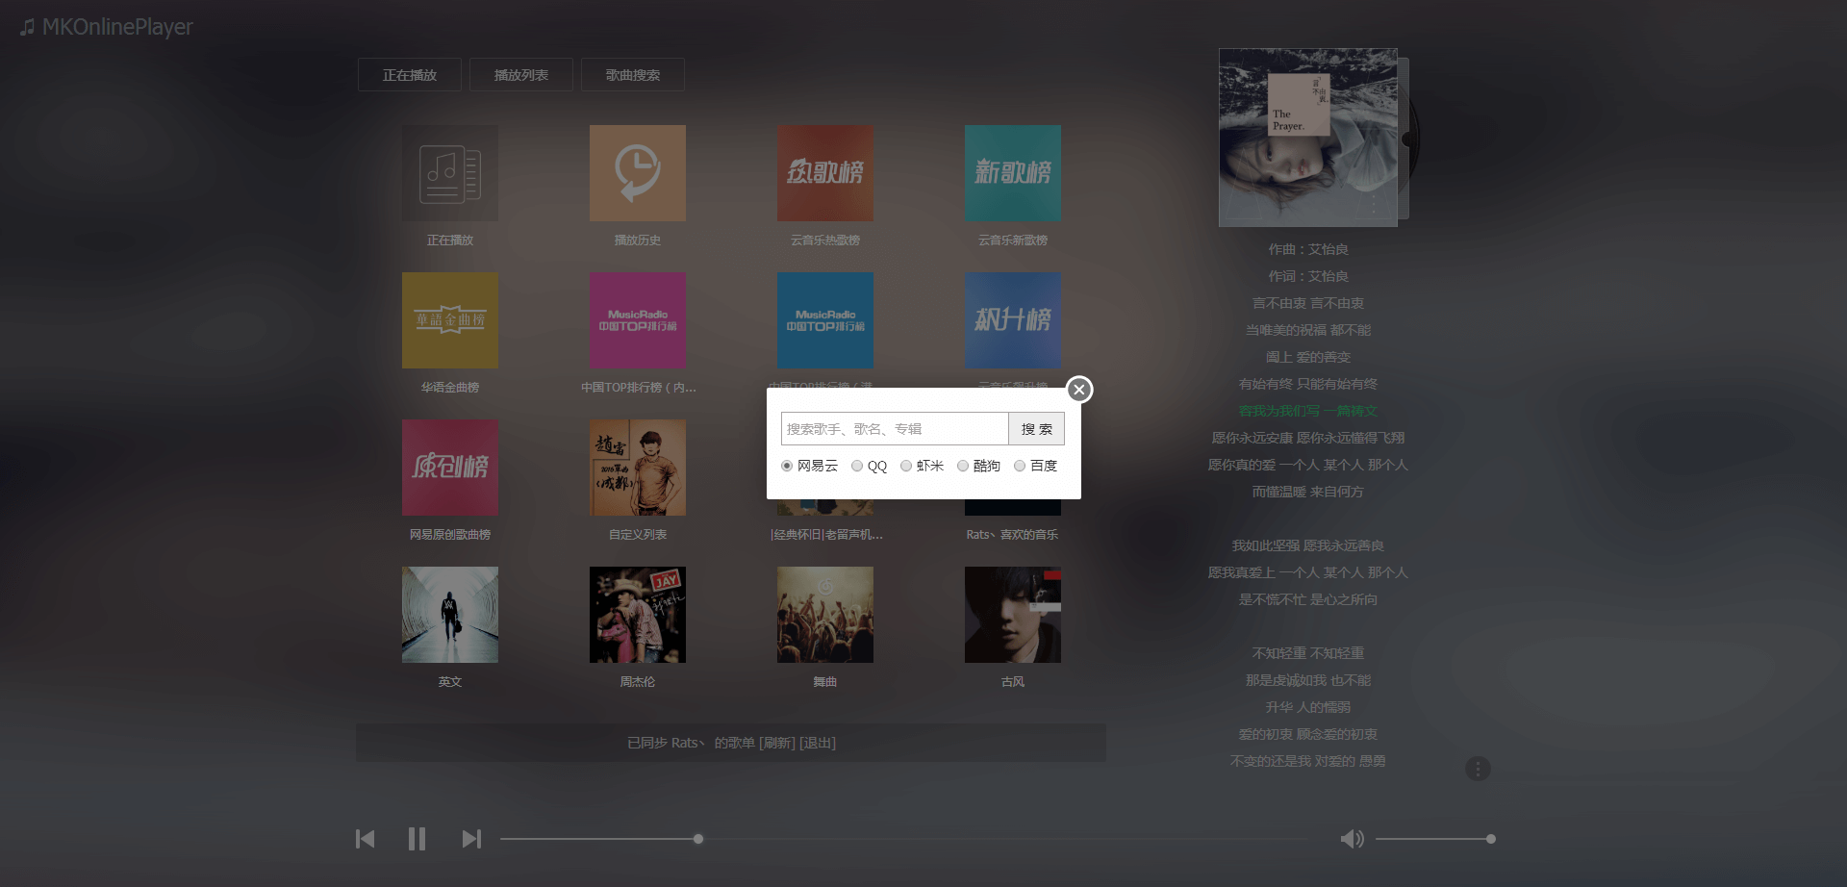This screenshot has height=887, width=1847.
Task: Open the 正在播放 playlist icon
Action: coord(450,173)
